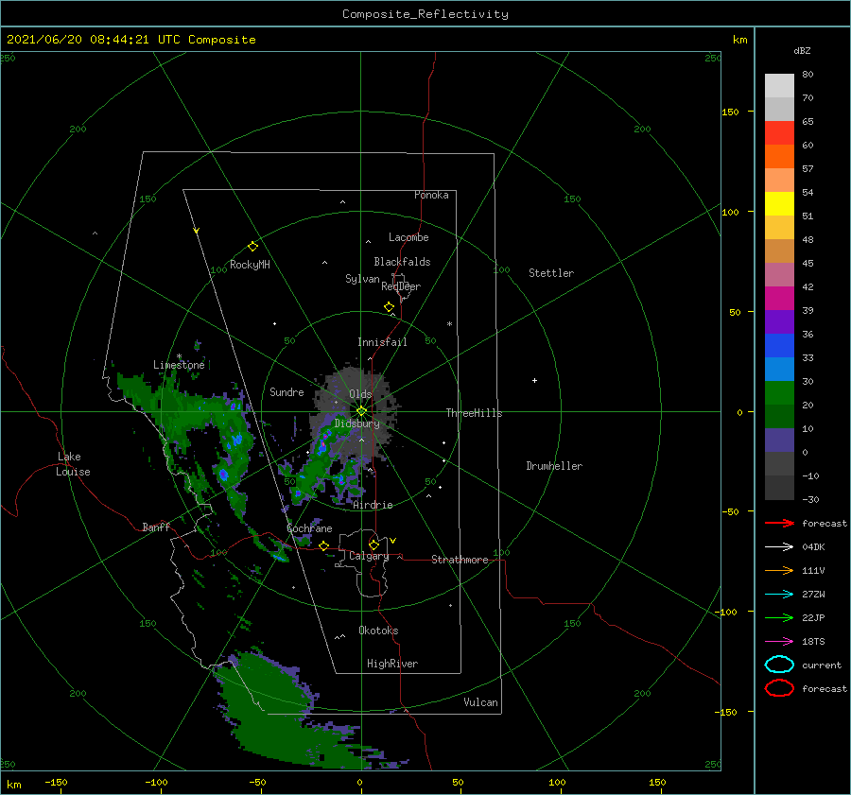Select the white 04DK arrow icon
851x795 pixels.
(779, 547)
